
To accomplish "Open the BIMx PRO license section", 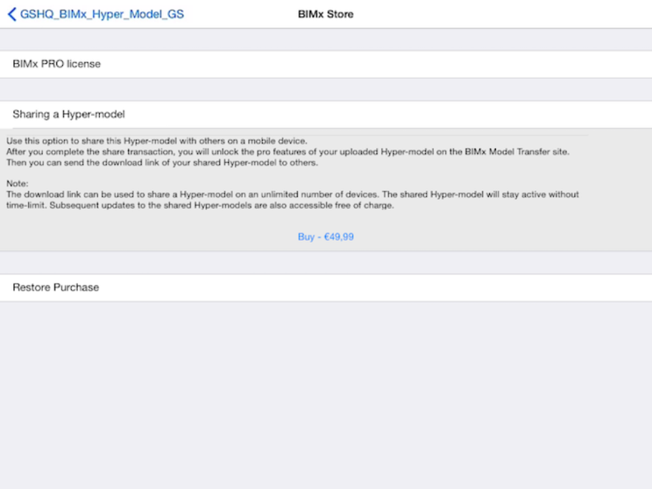I will pos(57,63).
